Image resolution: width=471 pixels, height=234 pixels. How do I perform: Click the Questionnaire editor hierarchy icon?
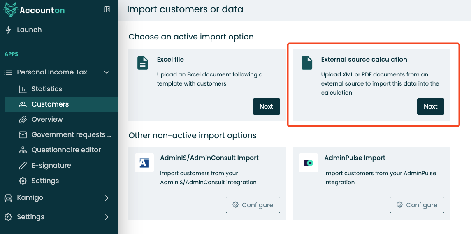pyautogui.click(x=23, y=150)
